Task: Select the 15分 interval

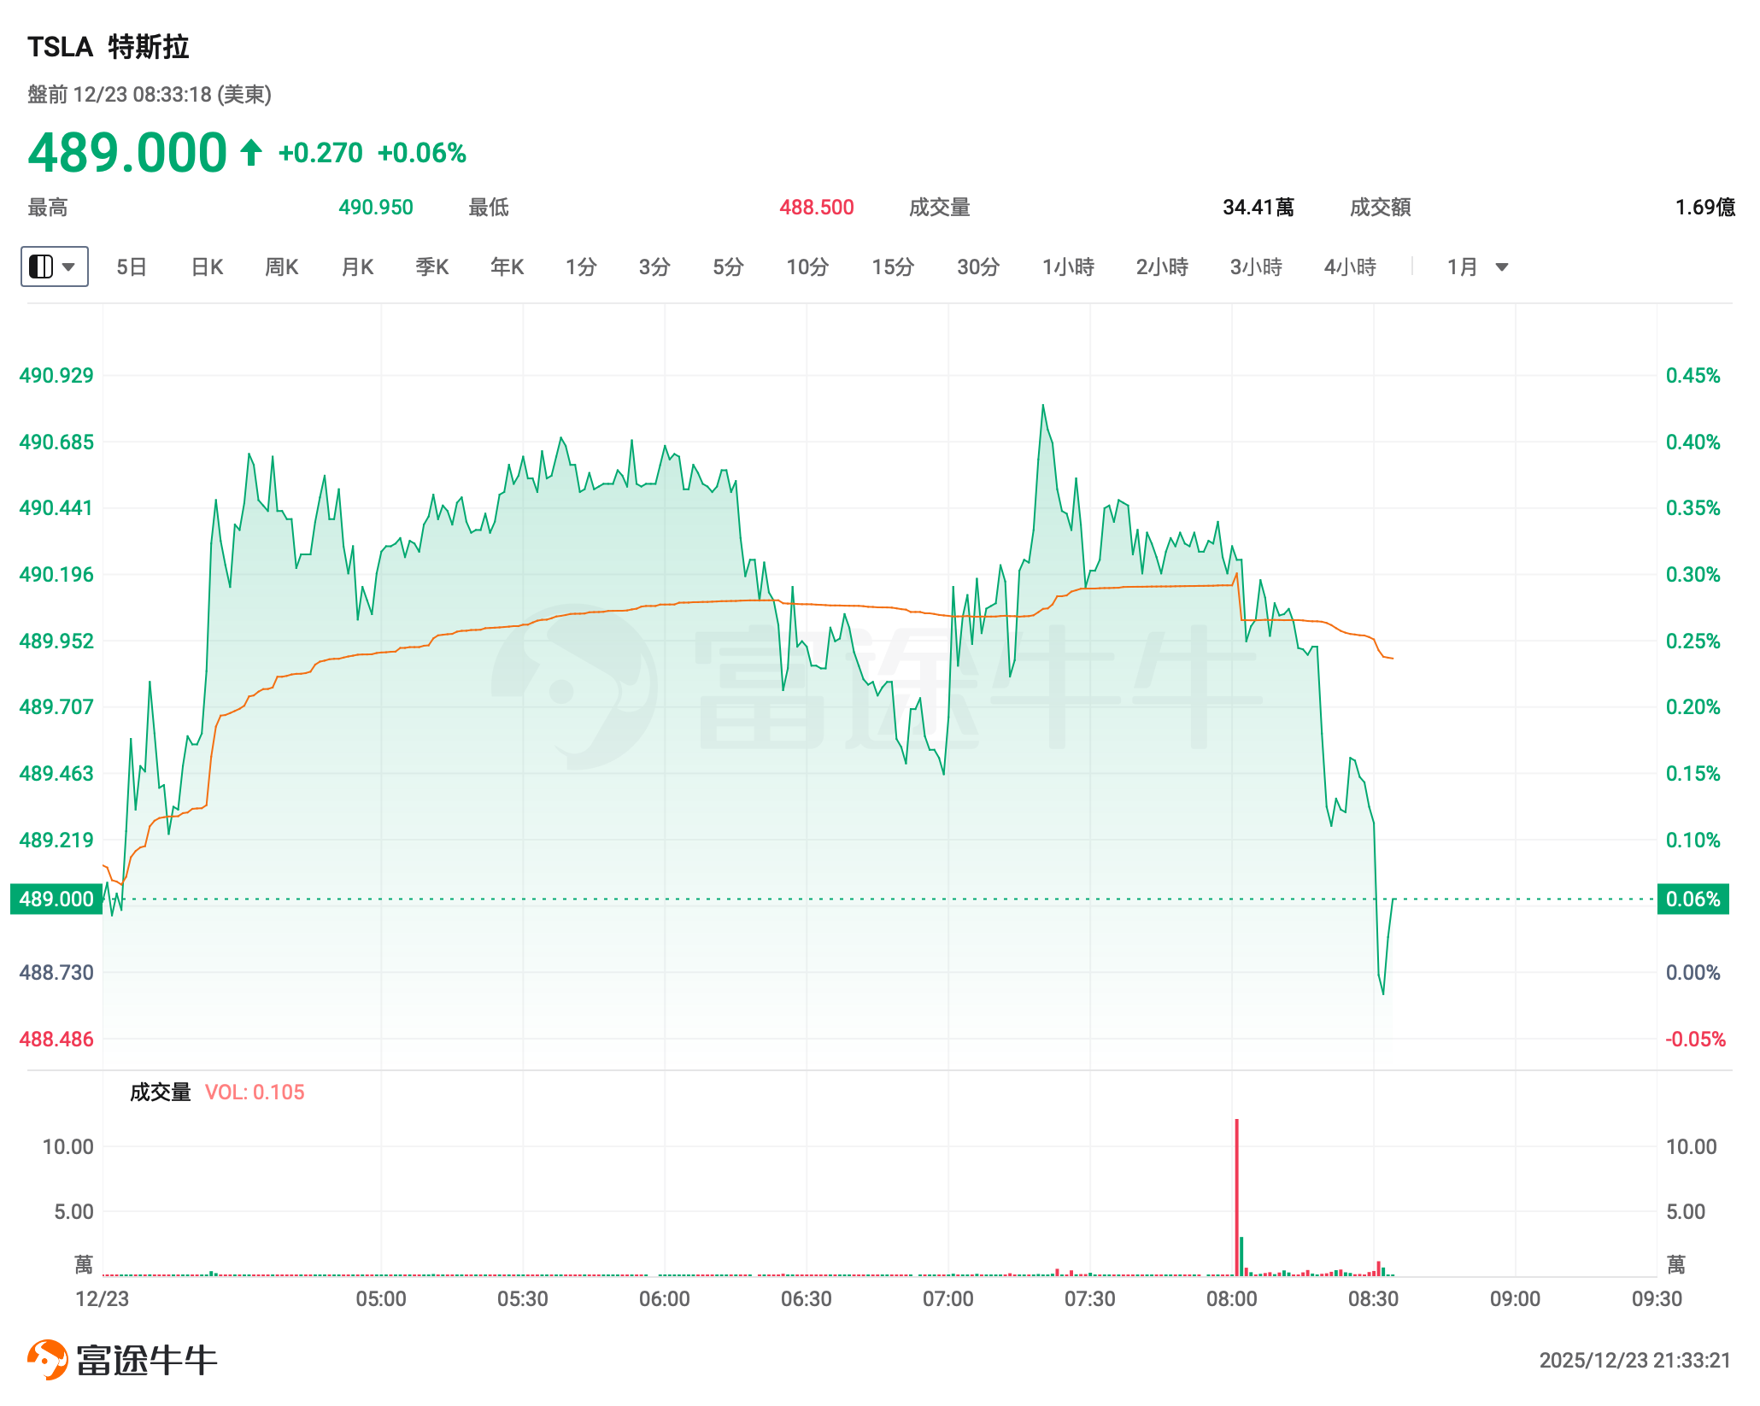Action: click(x=893, y=267)
